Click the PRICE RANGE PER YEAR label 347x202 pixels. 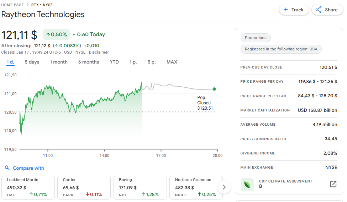pos(263,96)
